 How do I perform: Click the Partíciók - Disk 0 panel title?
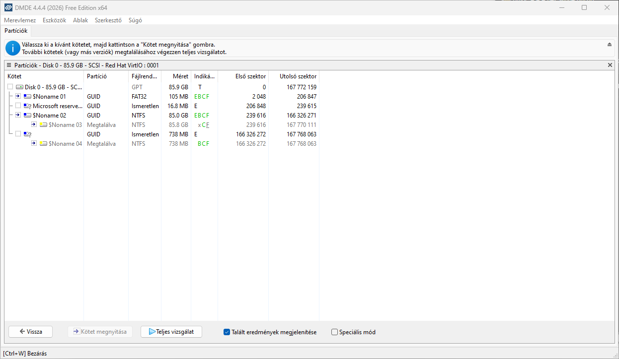pyautogui.click(x=86, y=65)
